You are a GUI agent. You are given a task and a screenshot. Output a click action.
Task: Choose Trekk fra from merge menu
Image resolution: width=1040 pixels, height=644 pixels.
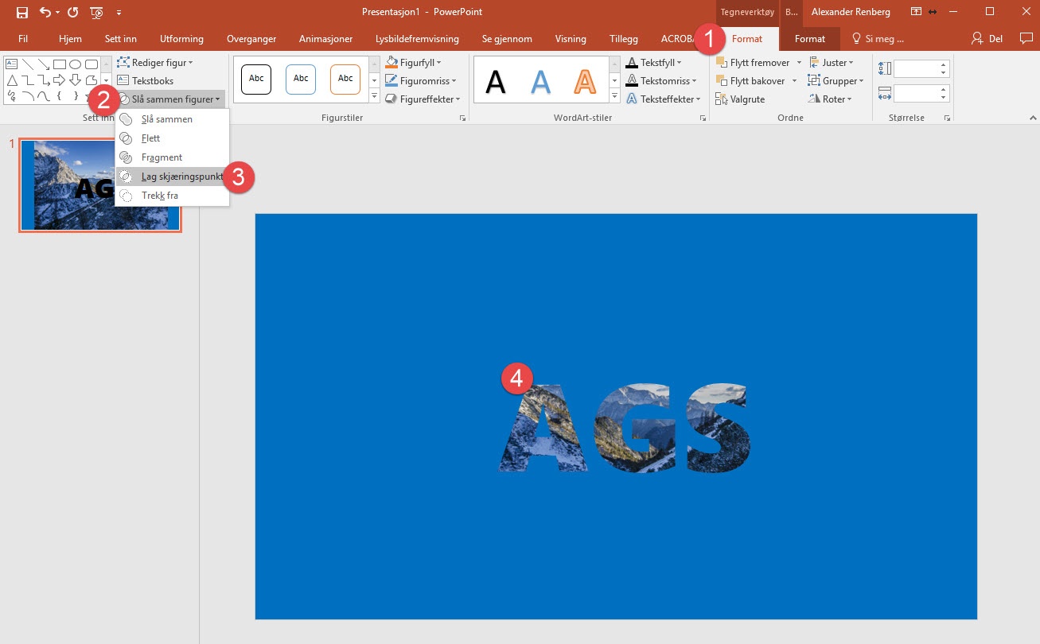[172, 196]
